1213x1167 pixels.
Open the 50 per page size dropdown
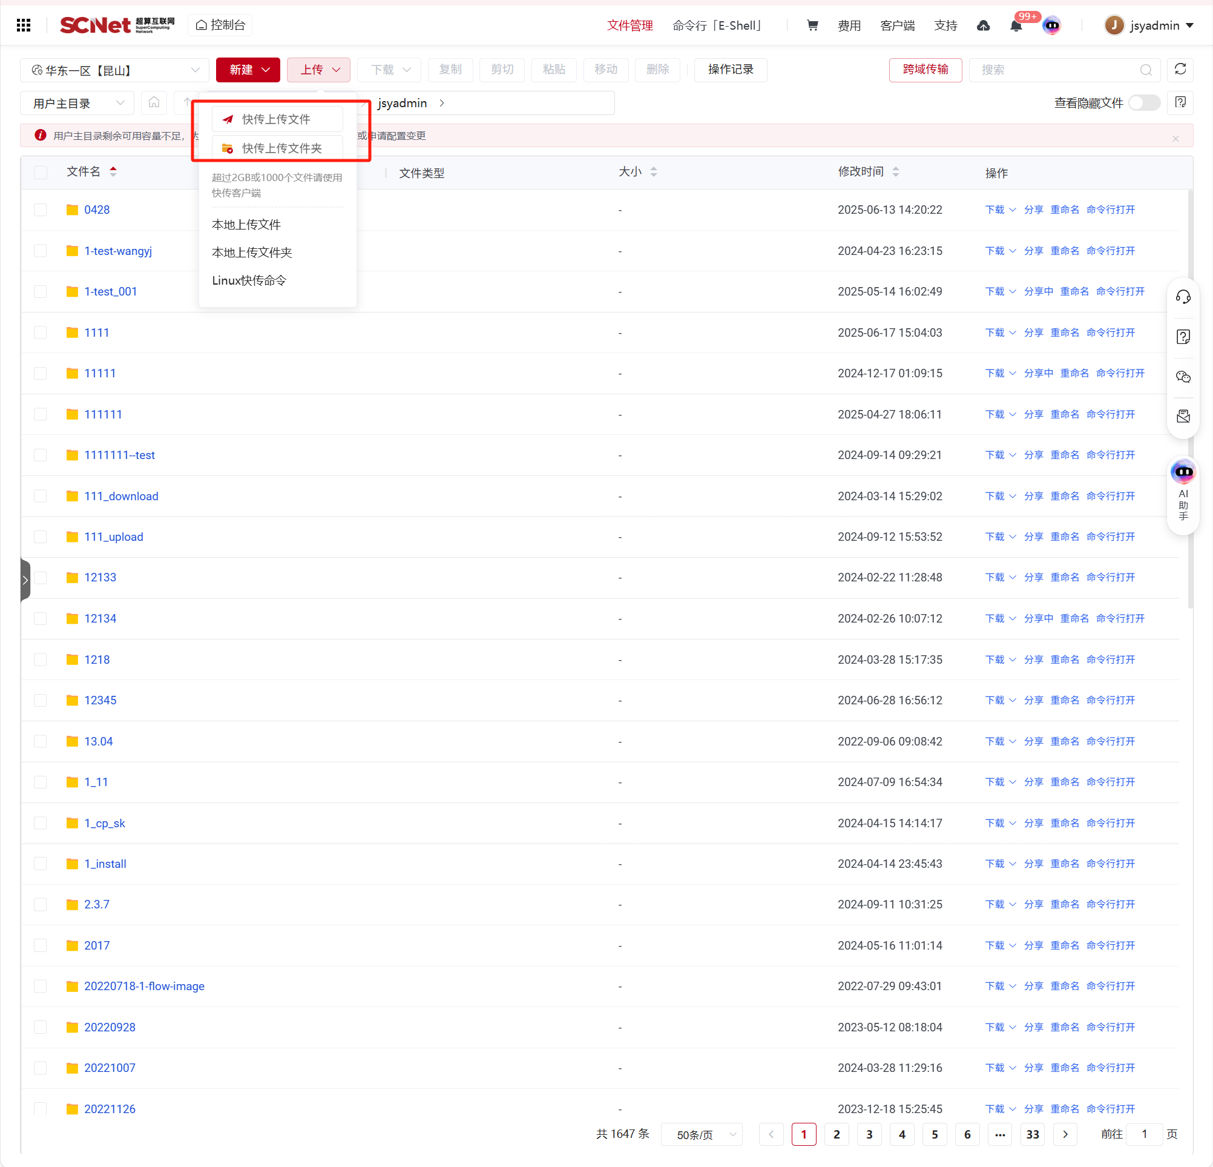click(701, 1134)
